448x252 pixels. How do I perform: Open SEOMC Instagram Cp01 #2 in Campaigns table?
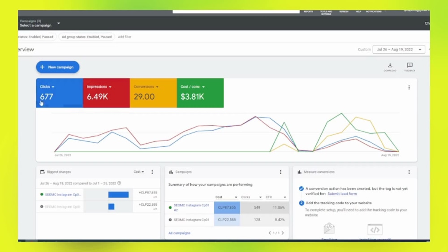[191, 208]
